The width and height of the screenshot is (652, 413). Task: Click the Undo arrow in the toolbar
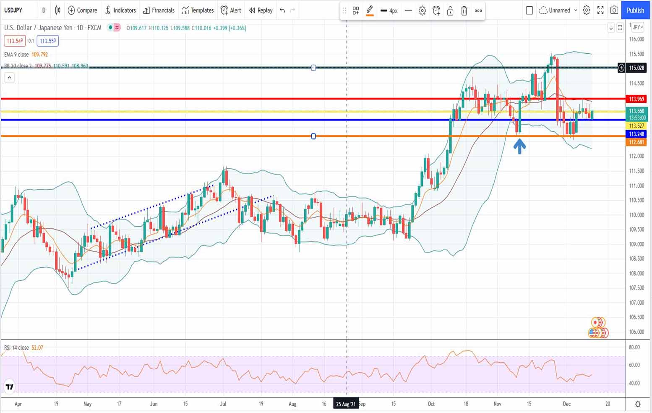tap(282, 10)
